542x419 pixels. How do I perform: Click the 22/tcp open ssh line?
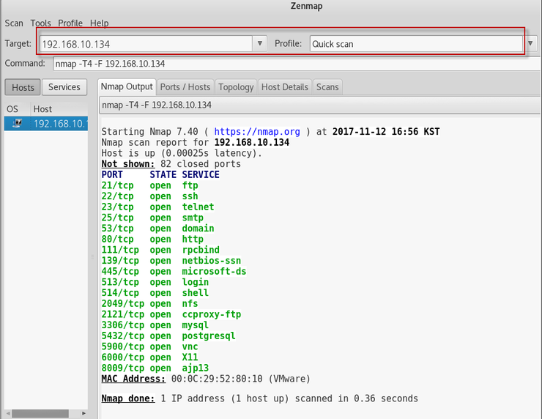coord(149,196)
